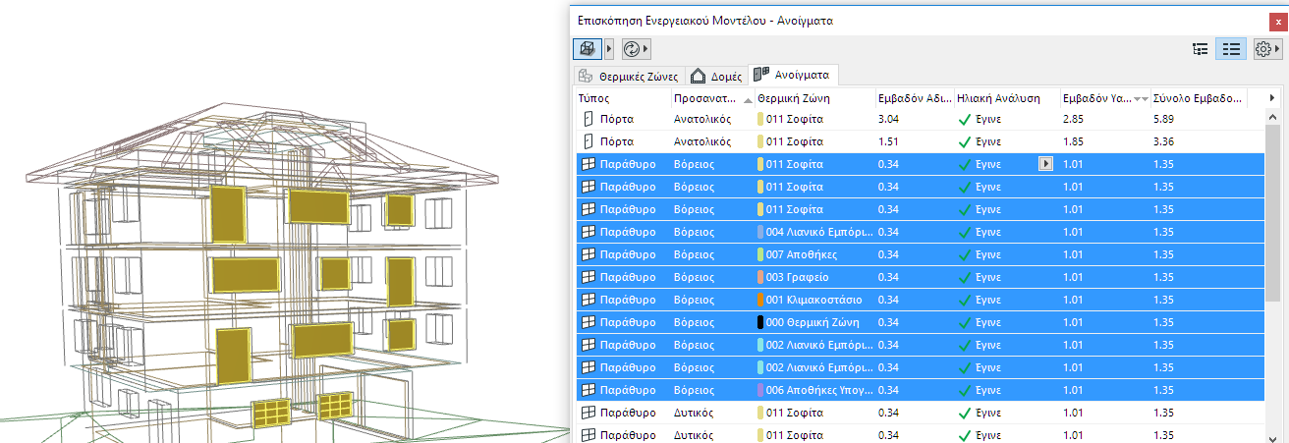Select the 2.85 glazing area cell
This screenshot has width=1289, height=443.
[x=1073, y=119]
